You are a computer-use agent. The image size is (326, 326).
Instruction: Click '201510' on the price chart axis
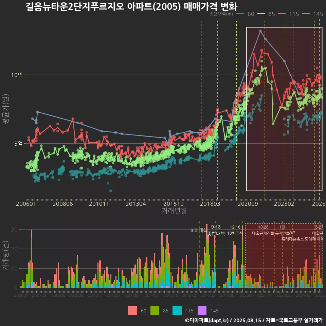174,204
